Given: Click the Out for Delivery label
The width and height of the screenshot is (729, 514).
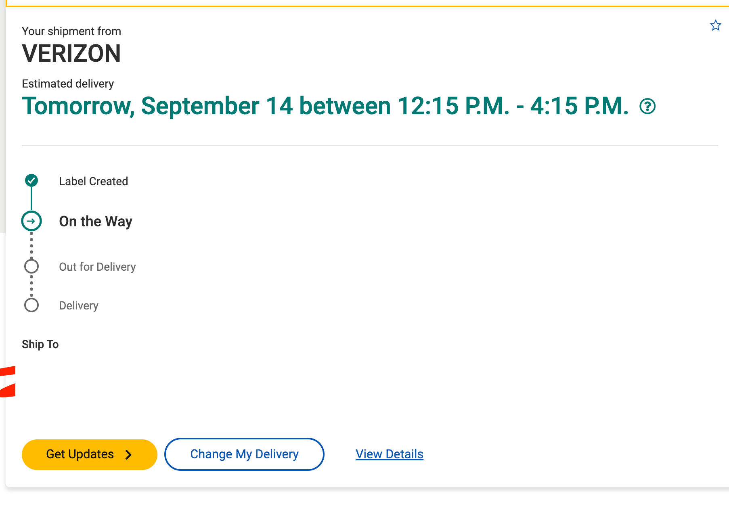Looking at the screenshot, I should click(x=97, y=267).
